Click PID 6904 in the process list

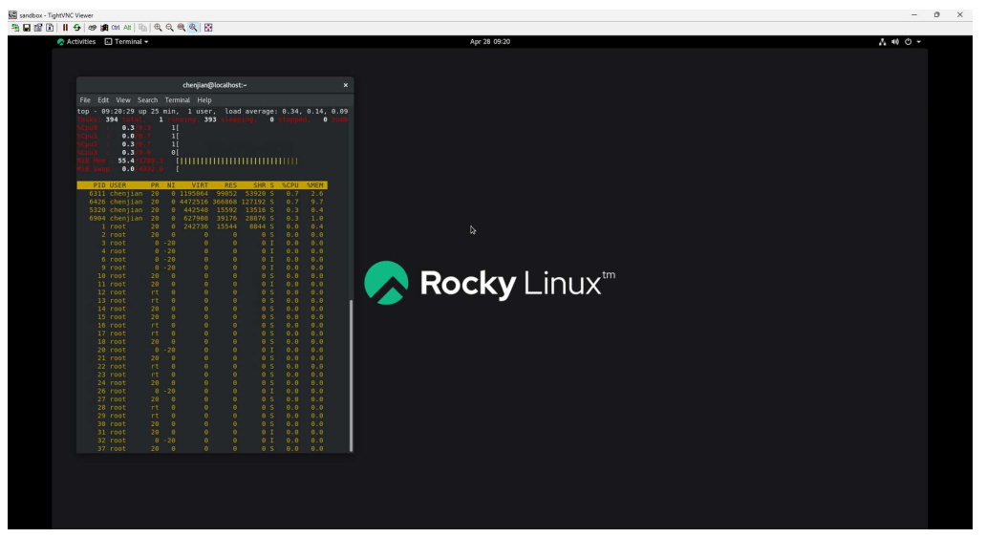(97, 218)
